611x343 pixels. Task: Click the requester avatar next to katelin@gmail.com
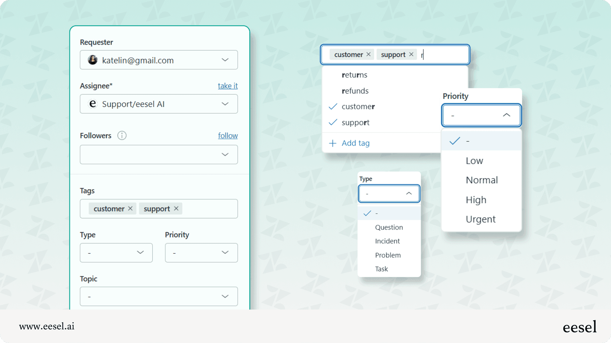coord(93,60)
